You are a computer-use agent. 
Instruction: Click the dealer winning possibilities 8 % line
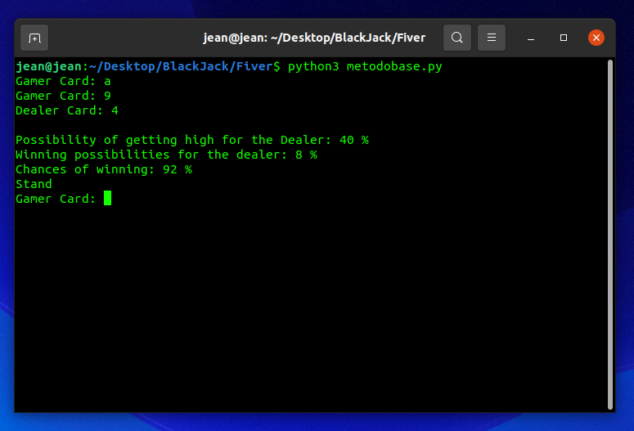click(166, 155)
